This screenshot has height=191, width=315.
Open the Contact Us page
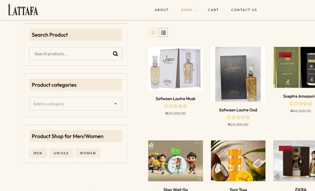point(244,10)
